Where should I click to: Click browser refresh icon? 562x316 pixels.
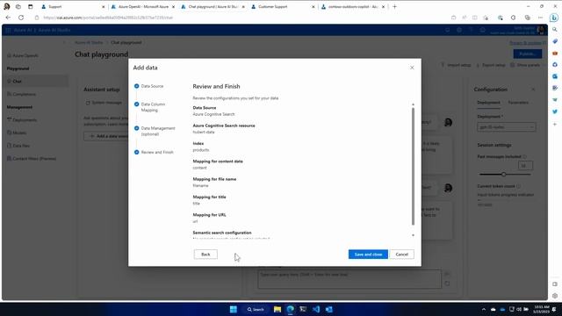[21, 18]
